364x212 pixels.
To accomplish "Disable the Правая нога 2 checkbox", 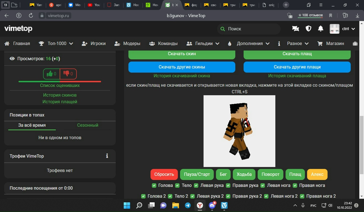I will coord(302,196).
